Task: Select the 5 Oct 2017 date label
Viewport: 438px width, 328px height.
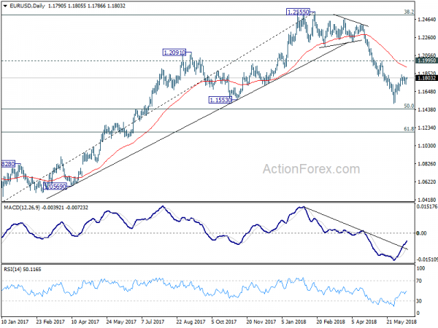Action: coord(224,321)
